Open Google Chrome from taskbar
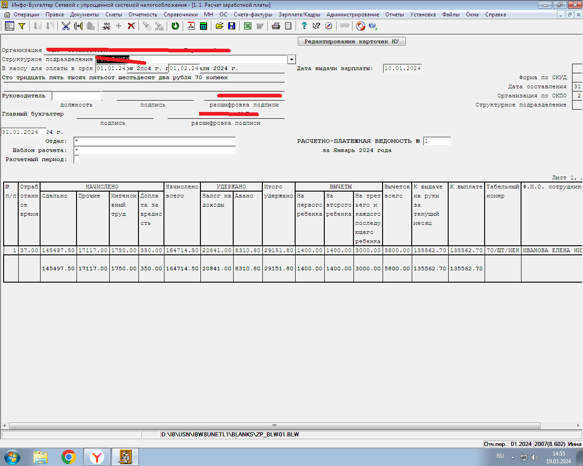 coord(69,457)
